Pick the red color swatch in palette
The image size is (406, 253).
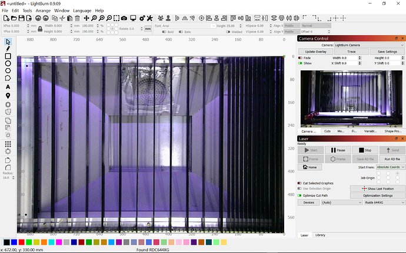pyautogui.click(x=21, y=242)
